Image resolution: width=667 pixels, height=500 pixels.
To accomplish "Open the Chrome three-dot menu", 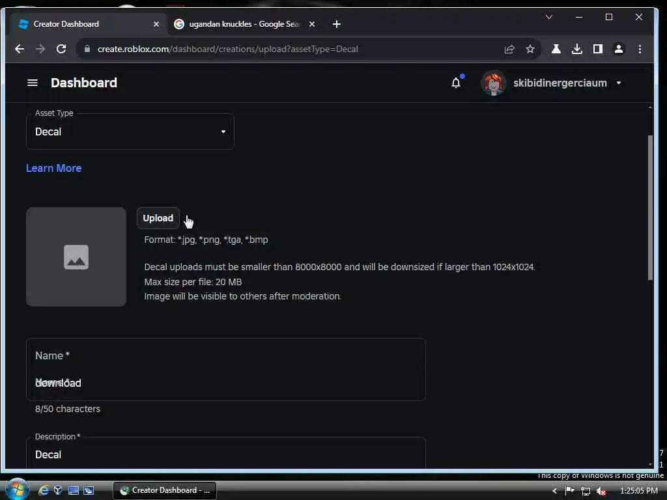I will (x=640, y=49).
